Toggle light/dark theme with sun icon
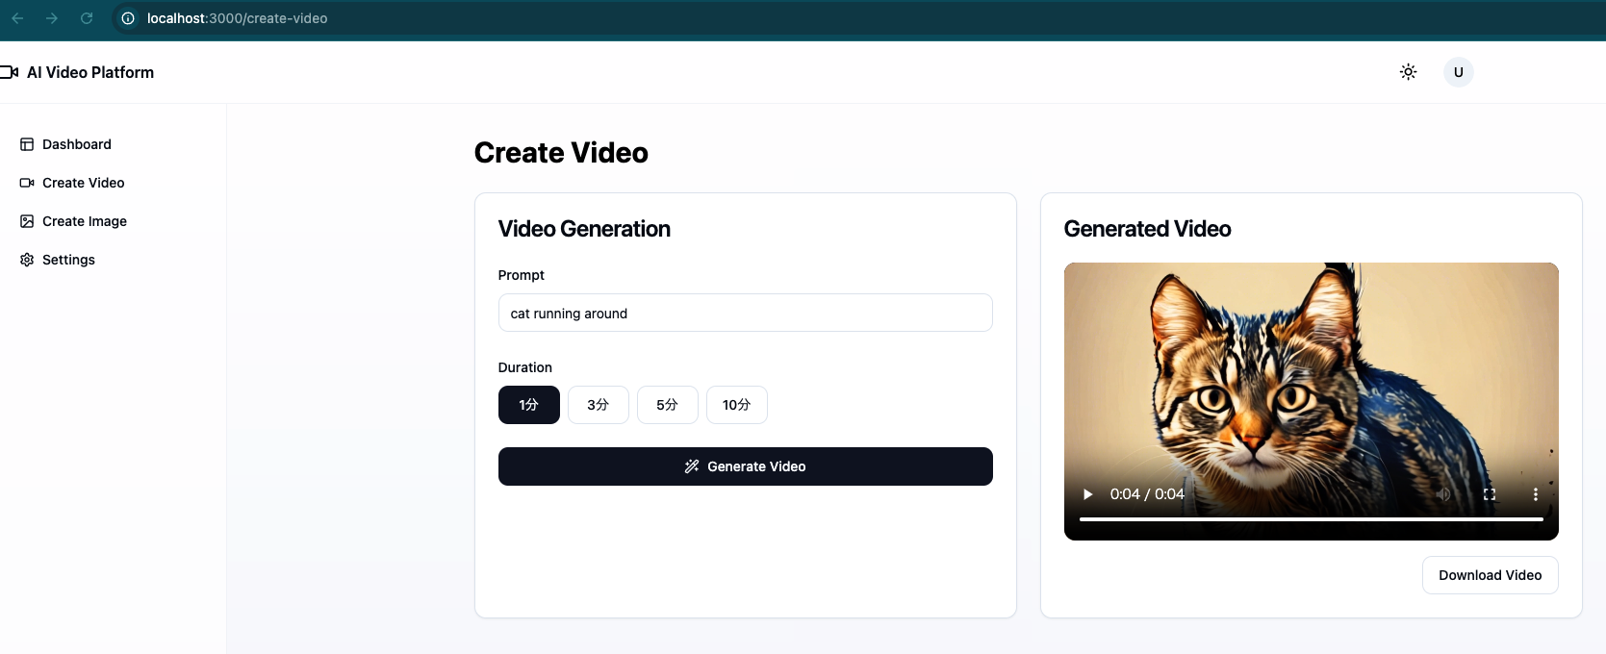Image resolution: width=1606 pixels, height=654 pixels. (x=1408, y=72)
